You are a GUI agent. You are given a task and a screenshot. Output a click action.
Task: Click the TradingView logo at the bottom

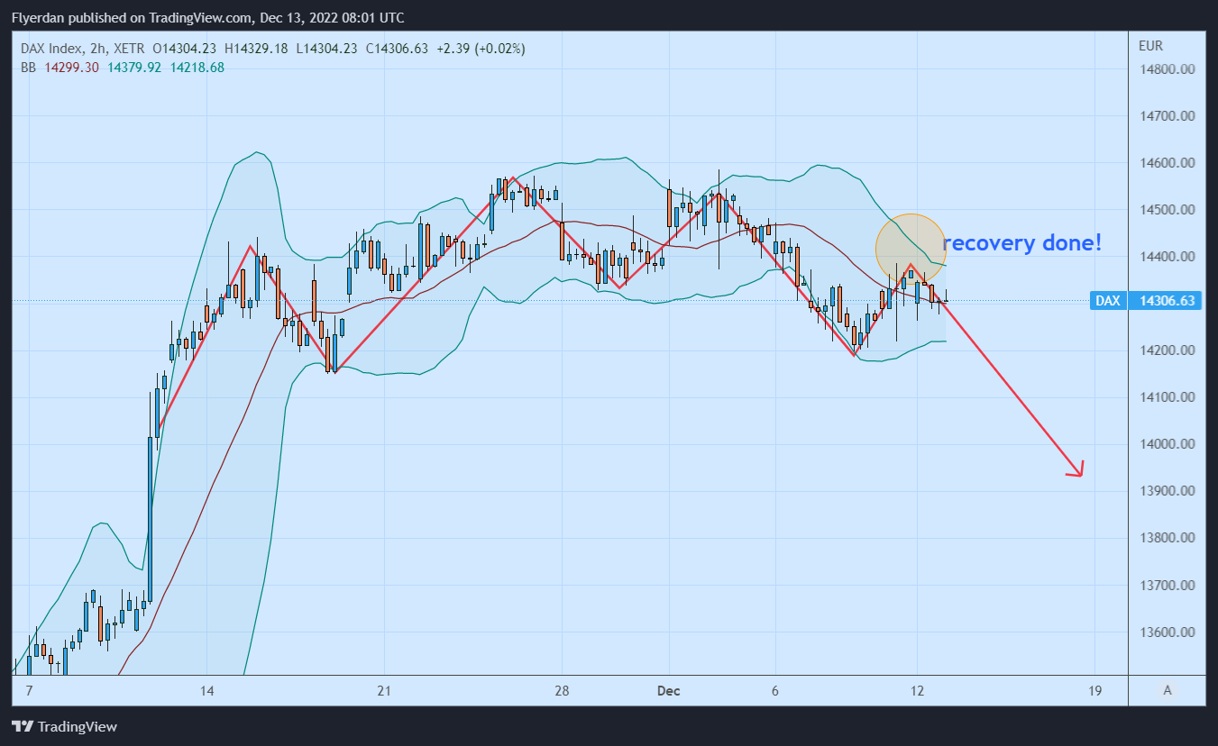[64, 727]
